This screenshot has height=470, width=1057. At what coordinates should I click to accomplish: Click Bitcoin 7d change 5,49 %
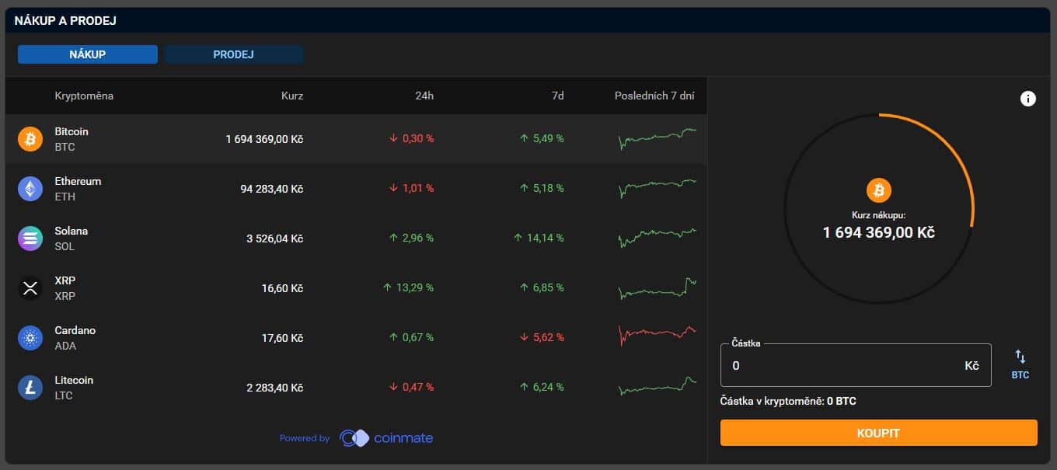point(542,139)
